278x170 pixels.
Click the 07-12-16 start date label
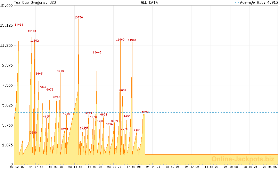pyautogui.click(x=17, y=167)
